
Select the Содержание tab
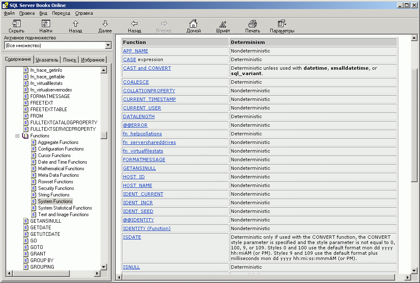tap(18, 59)
